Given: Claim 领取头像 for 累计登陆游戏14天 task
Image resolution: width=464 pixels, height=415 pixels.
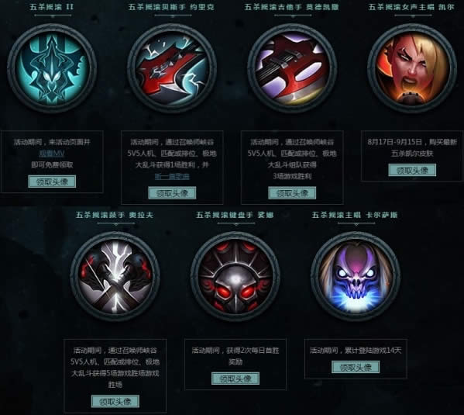Looking at the screenshot, I should 356,367.
